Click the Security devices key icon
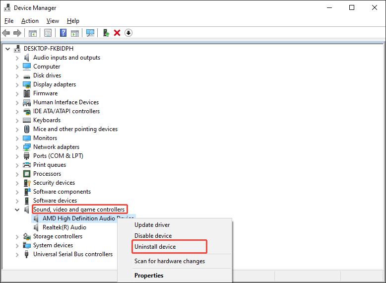 (27, 183)
